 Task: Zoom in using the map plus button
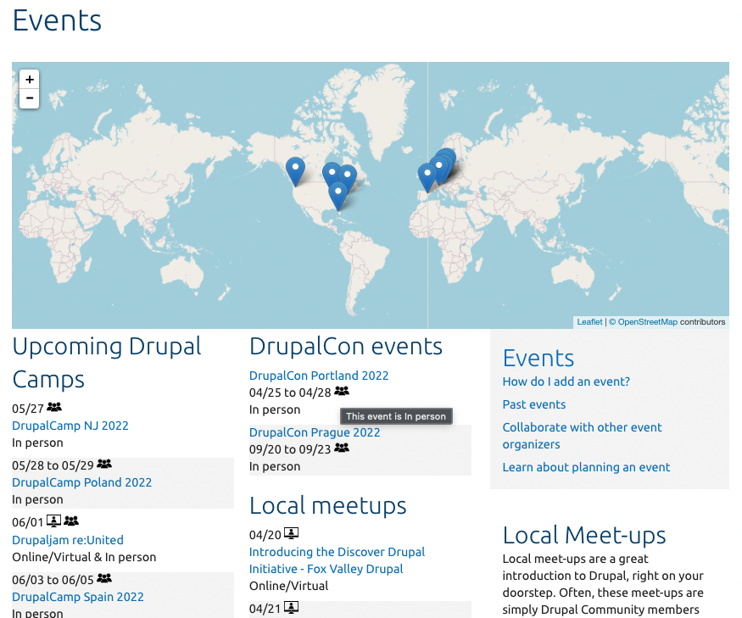coord(29,79)
